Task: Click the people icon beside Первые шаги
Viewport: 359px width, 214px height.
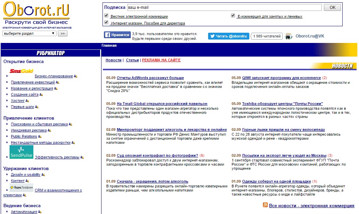Action: click(x=37, y=107)
